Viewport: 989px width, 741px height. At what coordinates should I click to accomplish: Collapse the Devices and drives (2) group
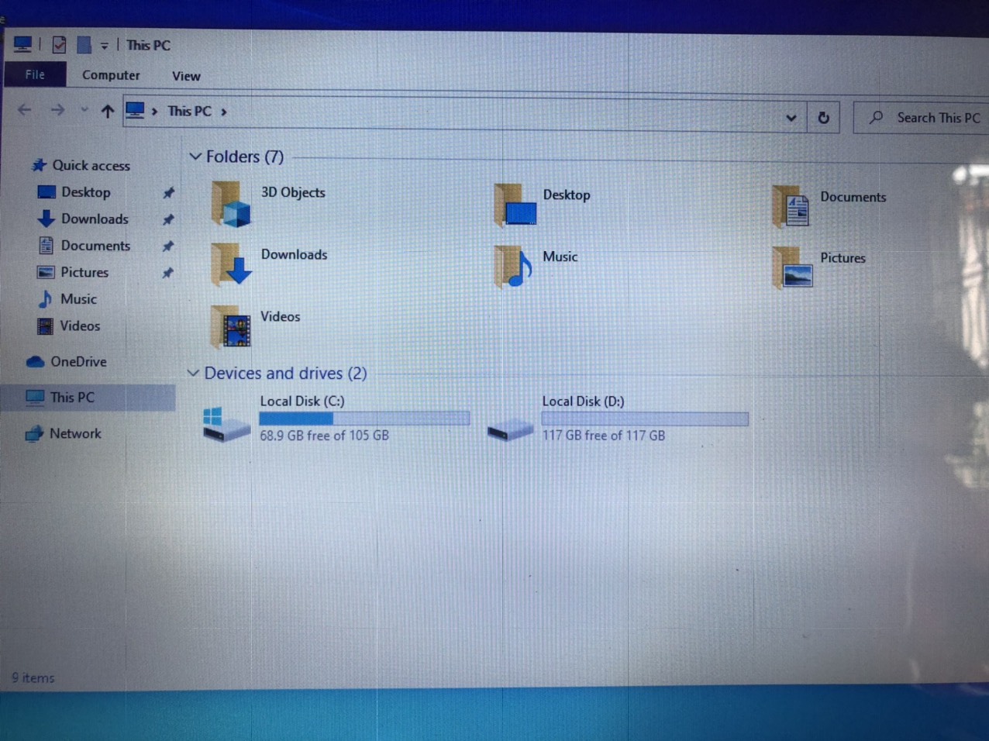coord(193,373)
